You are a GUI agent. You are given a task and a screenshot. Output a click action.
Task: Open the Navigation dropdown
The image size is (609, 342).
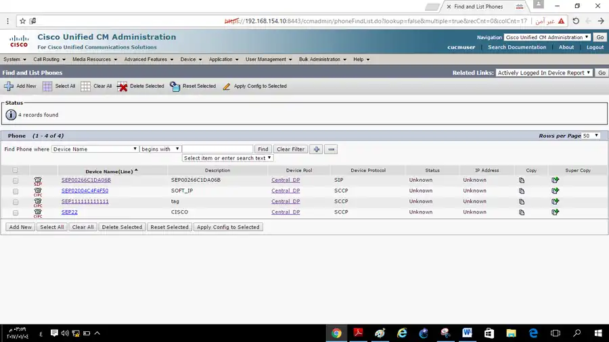coord(547,37)
